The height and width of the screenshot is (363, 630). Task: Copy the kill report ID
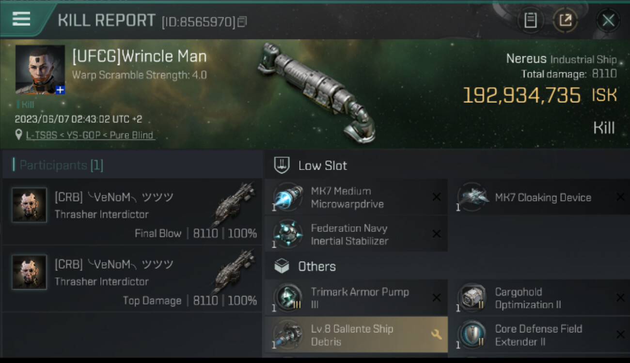pos(242,21)
